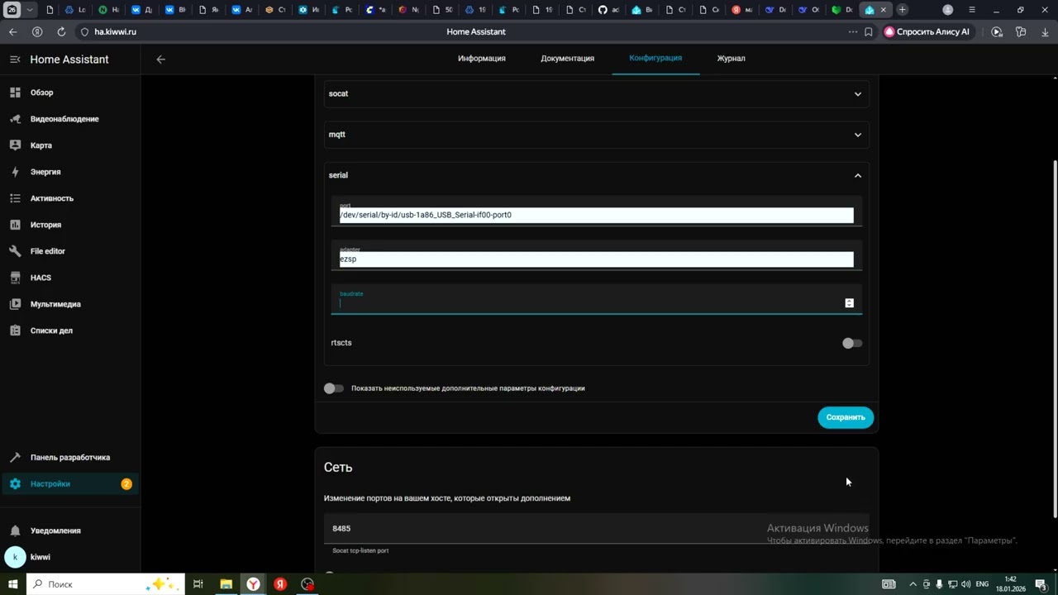Screen dimensions: 1058x595
Task: Go back with the add-on page arrow
Action: coord(161,59)
